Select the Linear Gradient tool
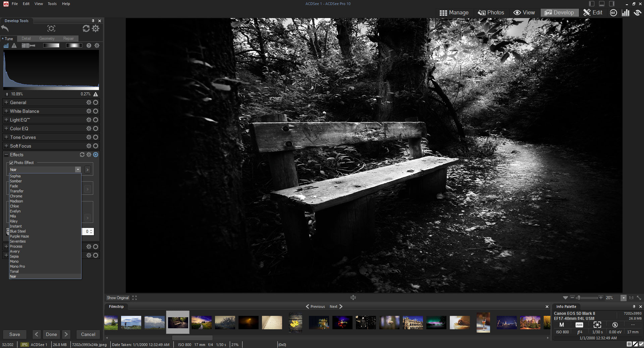This screenshot has width=644, height=348. point(51,46)
